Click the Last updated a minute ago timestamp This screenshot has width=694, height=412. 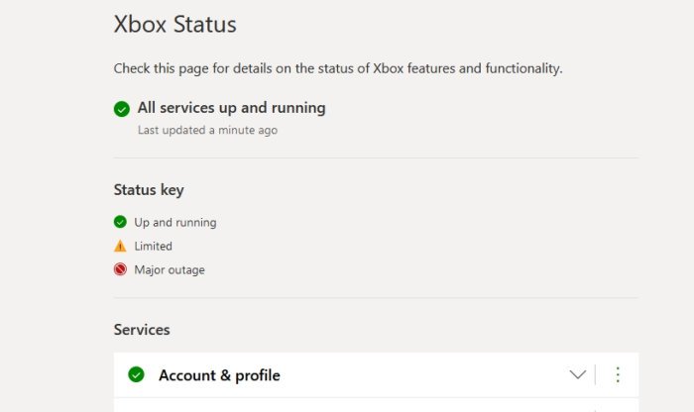point(207,130)
